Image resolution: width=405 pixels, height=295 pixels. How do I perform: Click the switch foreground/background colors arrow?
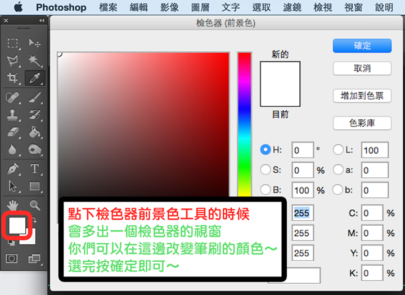[x=35, y=221]
